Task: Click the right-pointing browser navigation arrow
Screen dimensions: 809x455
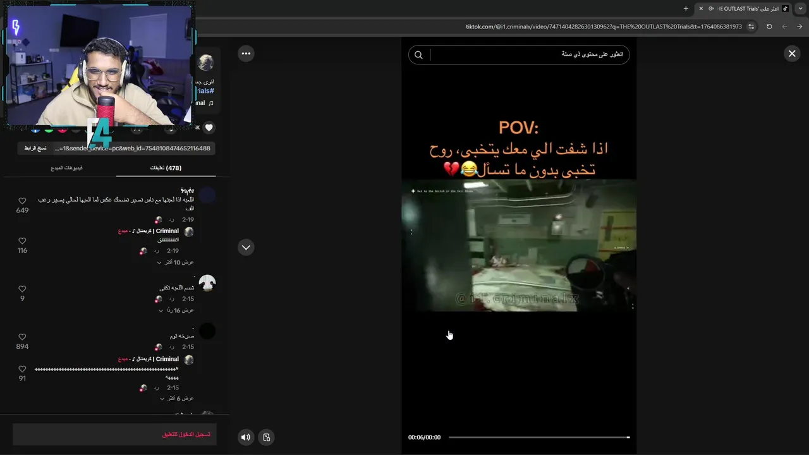Action: [x=800, y=27]
